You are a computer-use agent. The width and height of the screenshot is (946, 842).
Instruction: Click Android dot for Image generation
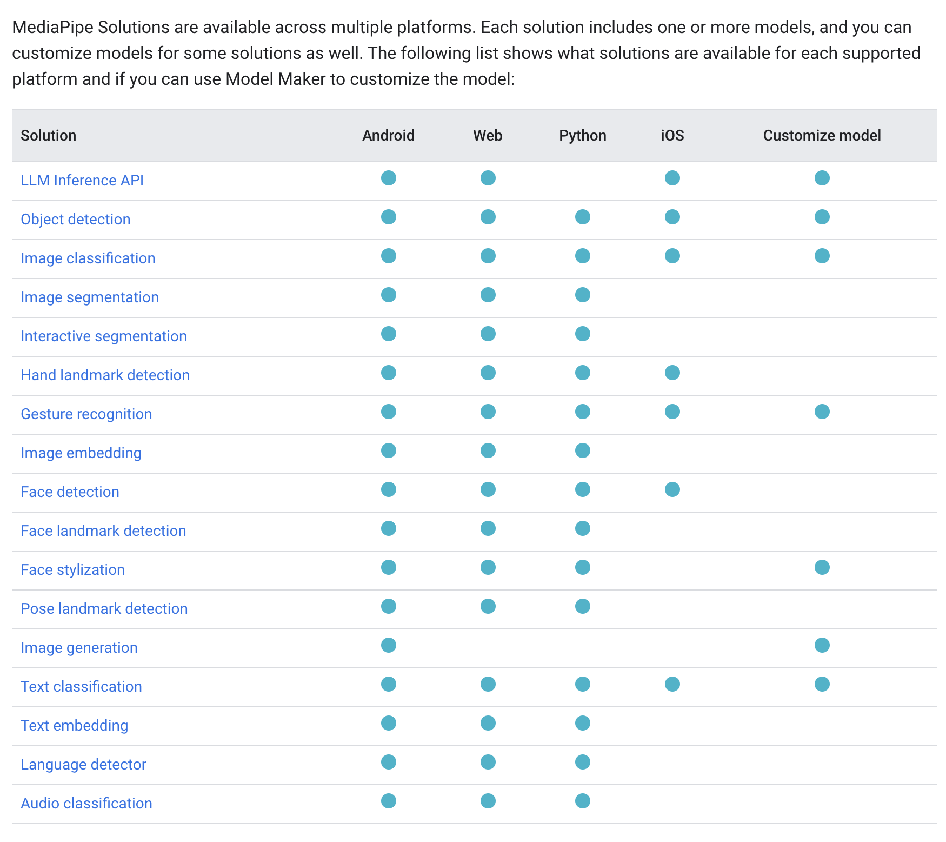[389, 645]
